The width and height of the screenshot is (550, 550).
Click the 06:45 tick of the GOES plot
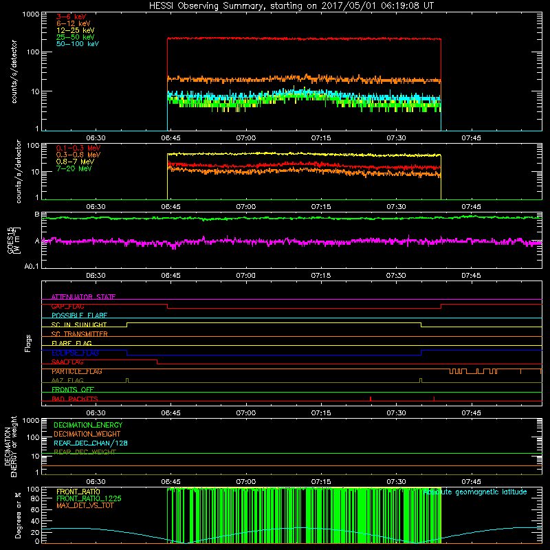pyautogui.click(x=170, y=276)
